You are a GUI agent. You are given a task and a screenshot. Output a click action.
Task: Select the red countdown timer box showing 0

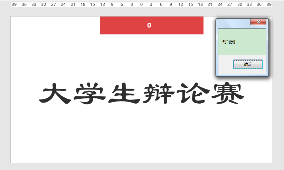point(152,25)
